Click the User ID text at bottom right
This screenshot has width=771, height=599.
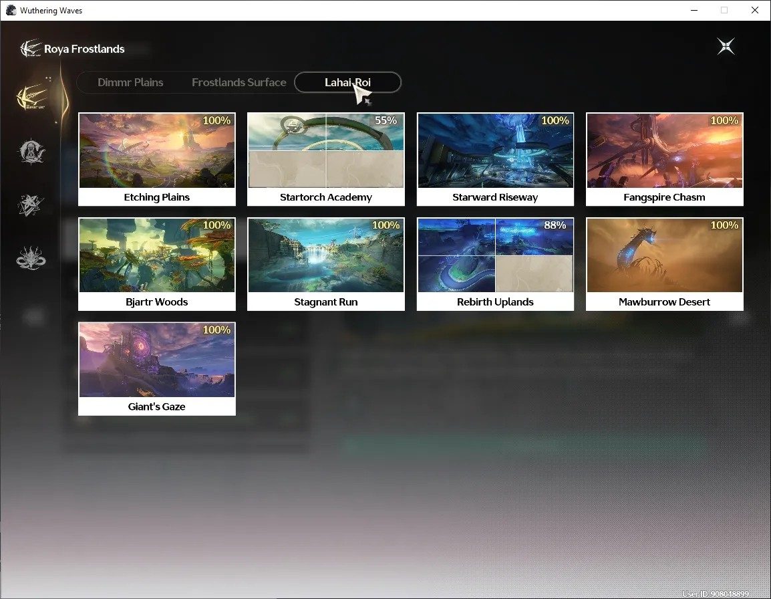[x=716, y=594]
